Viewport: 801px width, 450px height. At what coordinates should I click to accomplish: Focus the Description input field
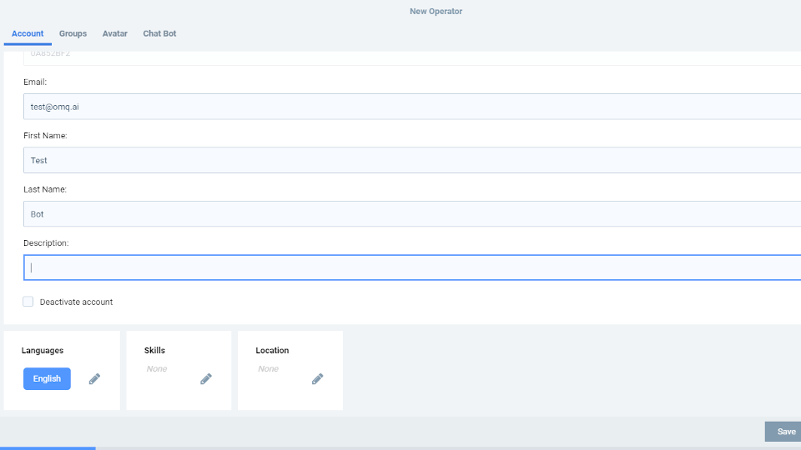coord(412,267)
